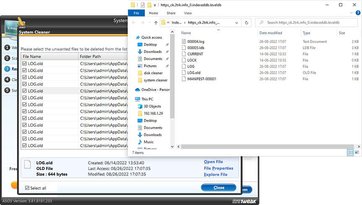Click the Refresh button in address bar
362x205 pixels.
[246, 23]
